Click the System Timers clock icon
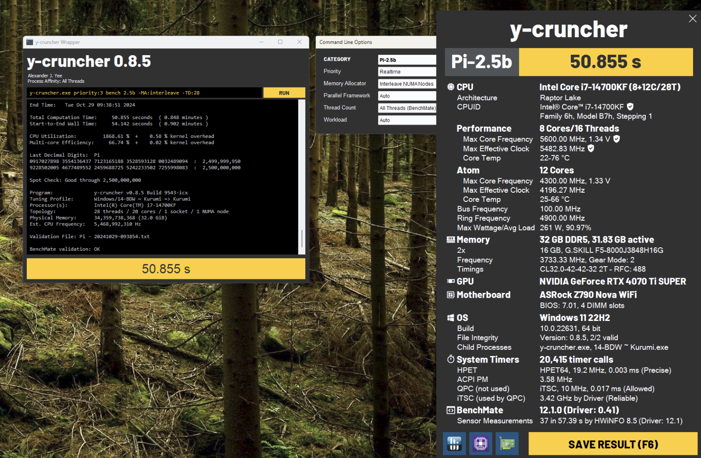This screenshot has width=701, height=458. pyautogui.click(x=450, y=359)
